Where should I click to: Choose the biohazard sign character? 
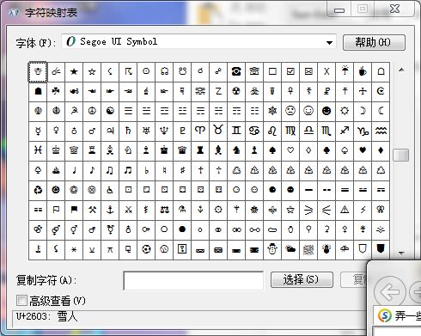click(254, 91)
